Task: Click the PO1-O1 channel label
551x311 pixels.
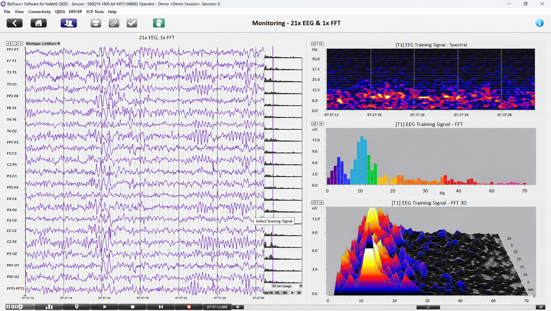Action: click(x=13, y=265)
